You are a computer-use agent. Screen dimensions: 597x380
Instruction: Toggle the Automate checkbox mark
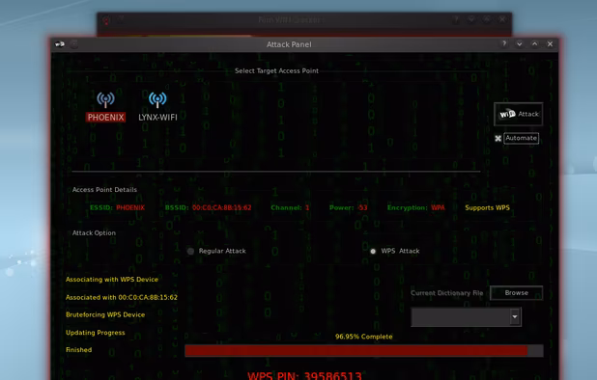tap(497, 138)
